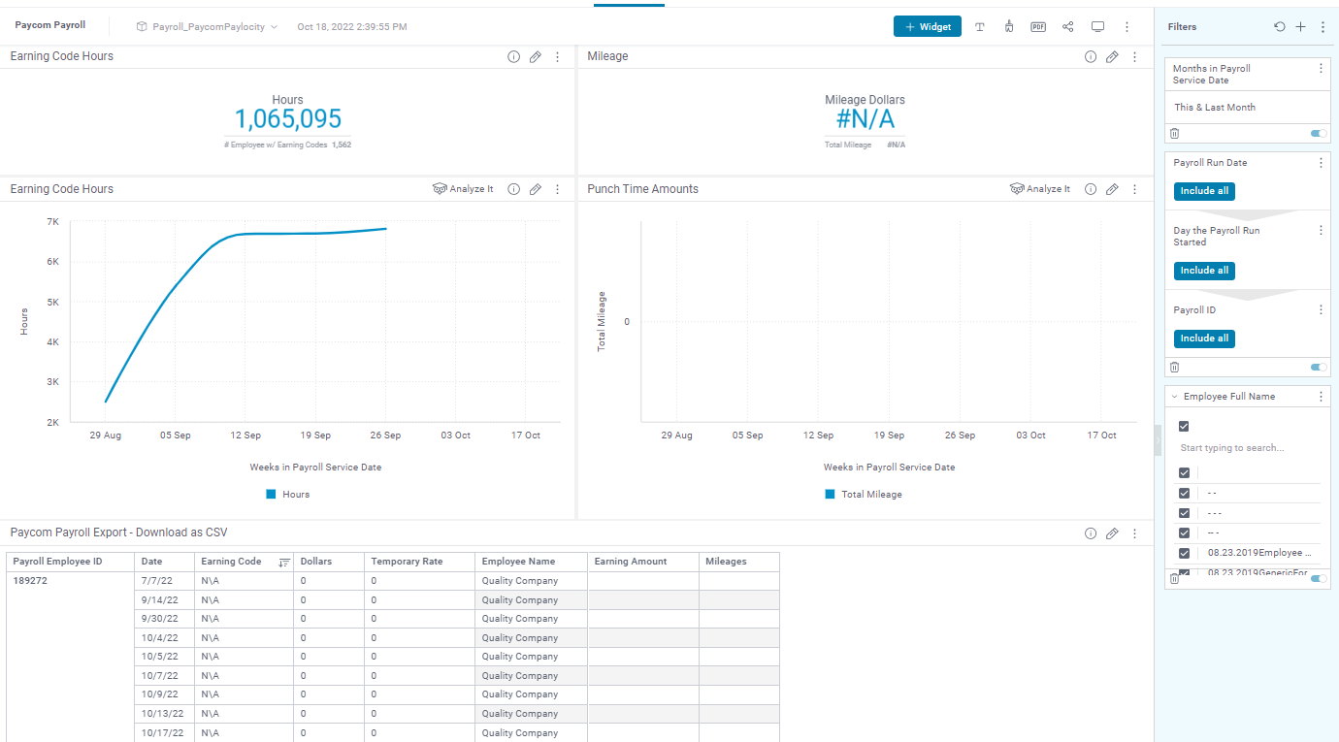This screenshot has width=1339, height=742.
Task: Click the 1,065,095 Hours value
Action: pyautogui.click(x=288, y=119)
